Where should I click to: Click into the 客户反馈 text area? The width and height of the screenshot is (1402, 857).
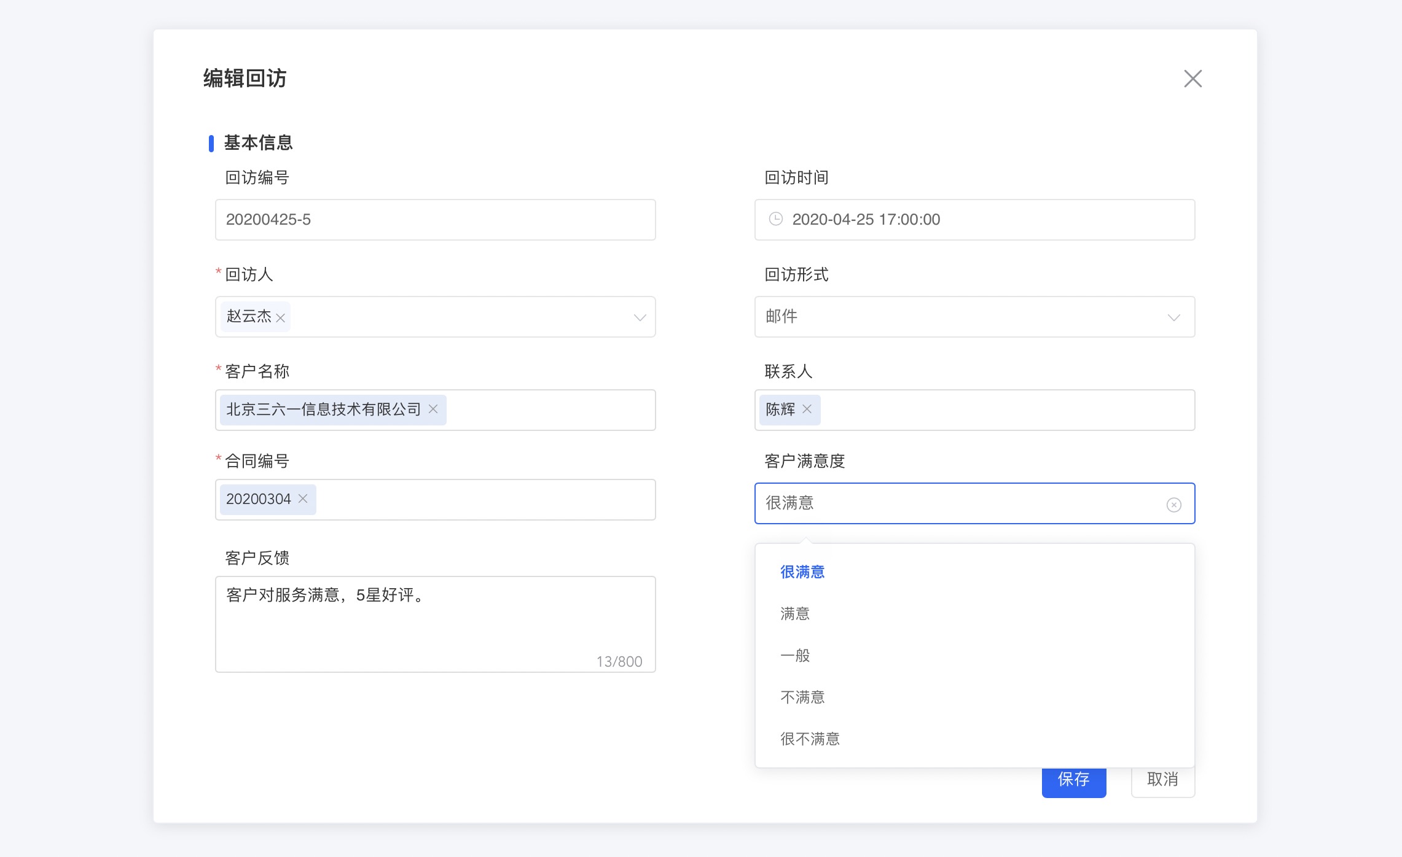tap(435, 624)
